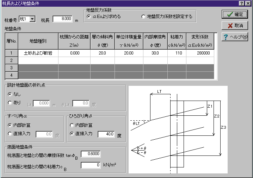Select 地盤反力係数を設定する radio option
Image resolution: width=253 pixels, height=178 pixels.
click(143, 17)
